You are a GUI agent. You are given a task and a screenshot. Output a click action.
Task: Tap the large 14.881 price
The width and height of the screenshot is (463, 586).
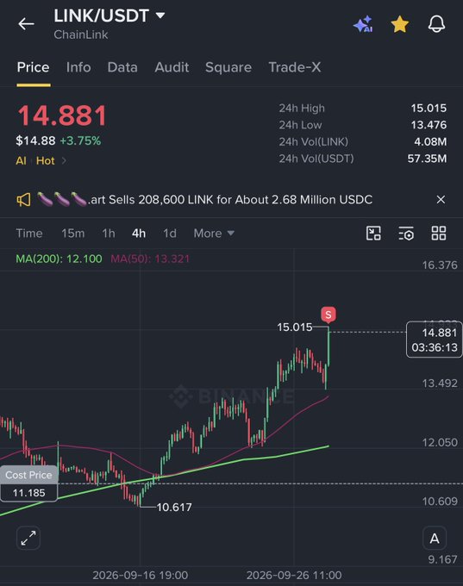(x=62, y=115)
